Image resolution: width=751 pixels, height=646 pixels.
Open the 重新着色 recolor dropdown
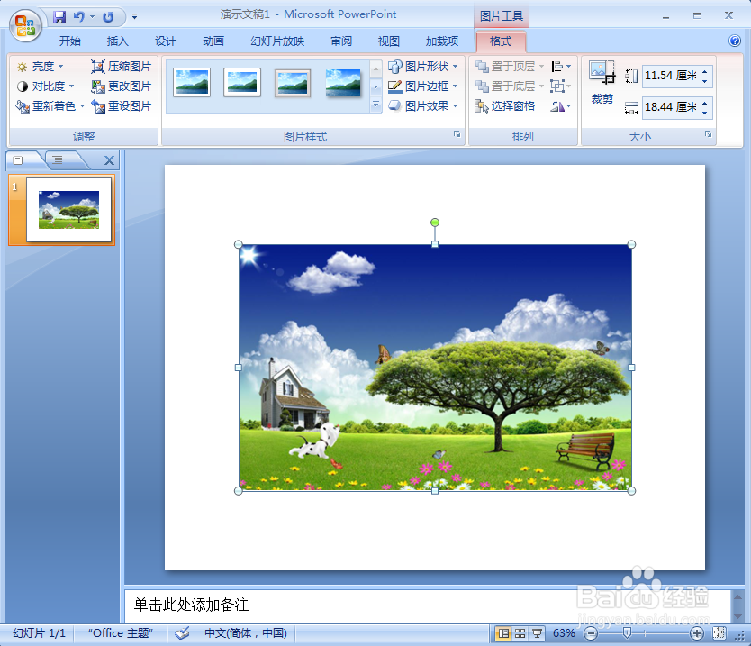pos(50,106)
